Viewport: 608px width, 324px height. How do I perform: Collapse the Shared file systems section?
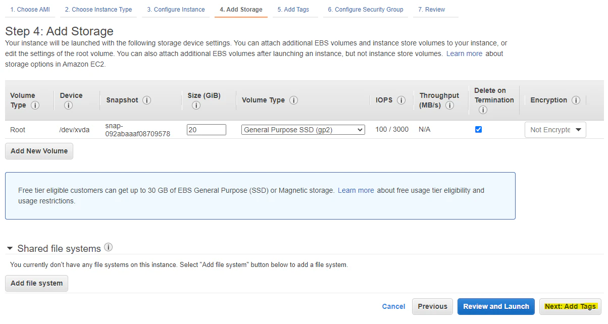coord(10,249)
